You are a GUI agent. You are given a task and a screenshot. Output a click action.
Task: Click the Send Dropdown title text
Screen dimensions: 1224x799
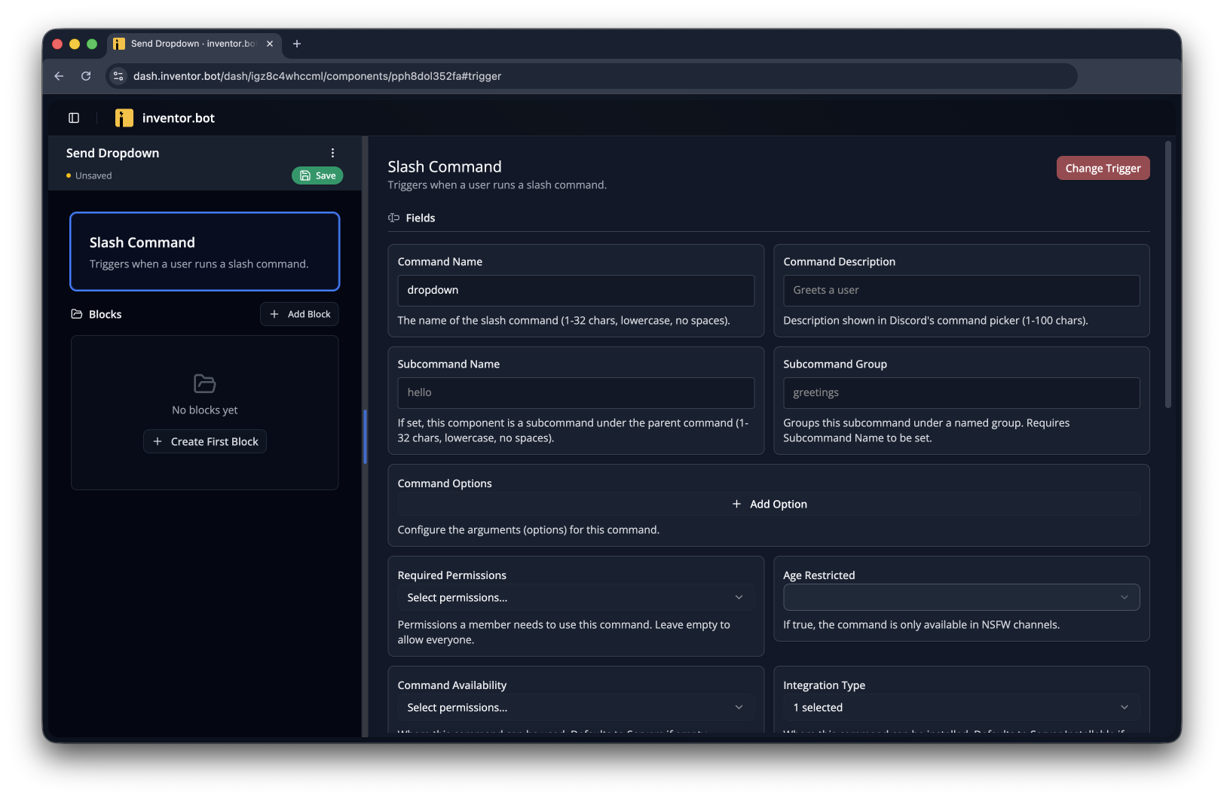coord(113,153)
